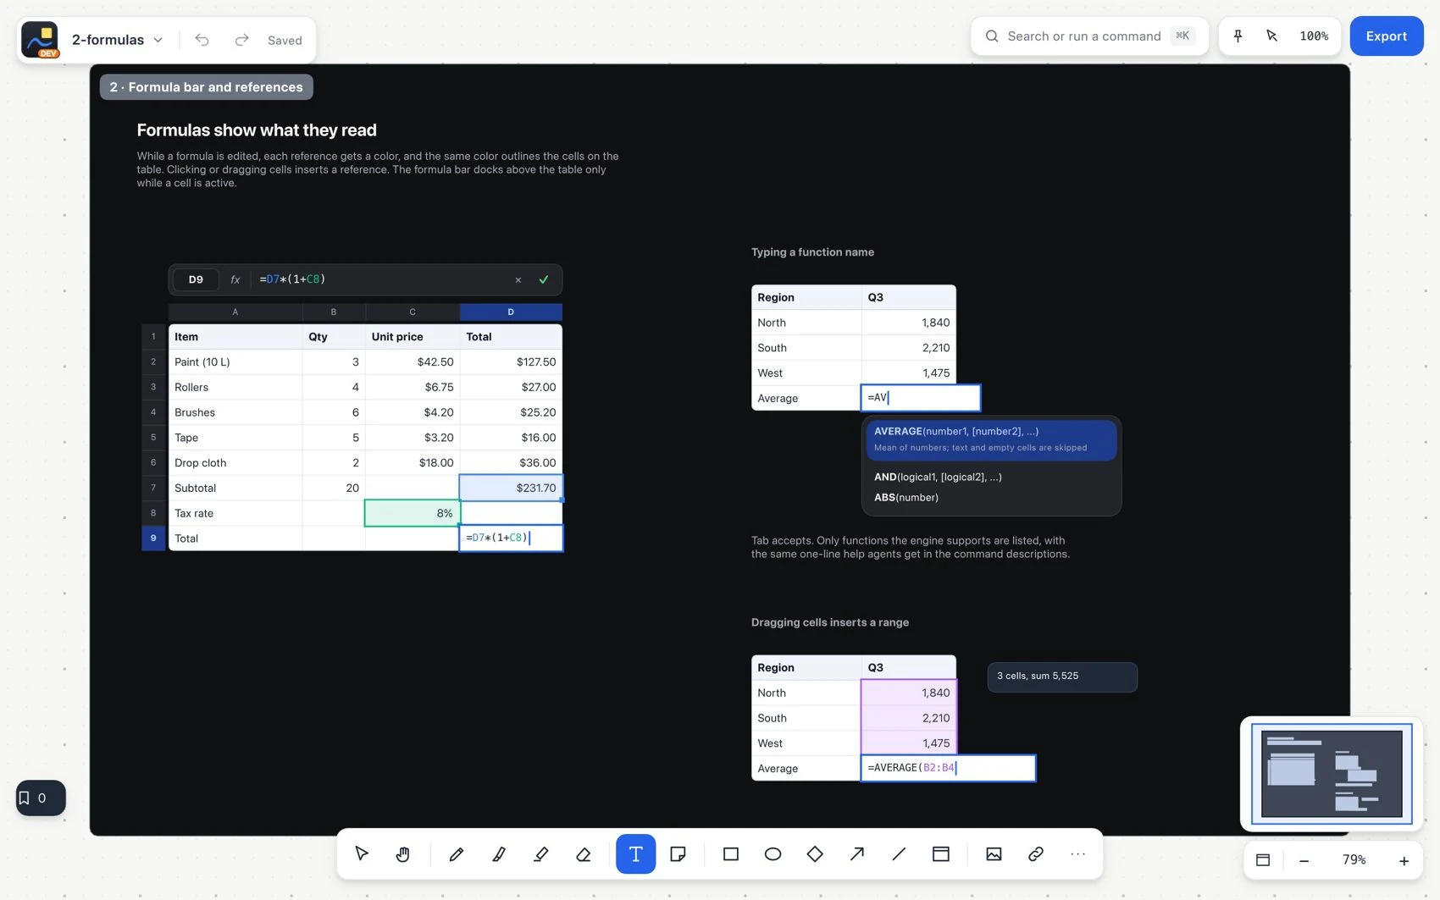The width and height of the screenshot is (1440, 900).
Task: Choose the rectangle shape tool
Action: click(731, 853)
